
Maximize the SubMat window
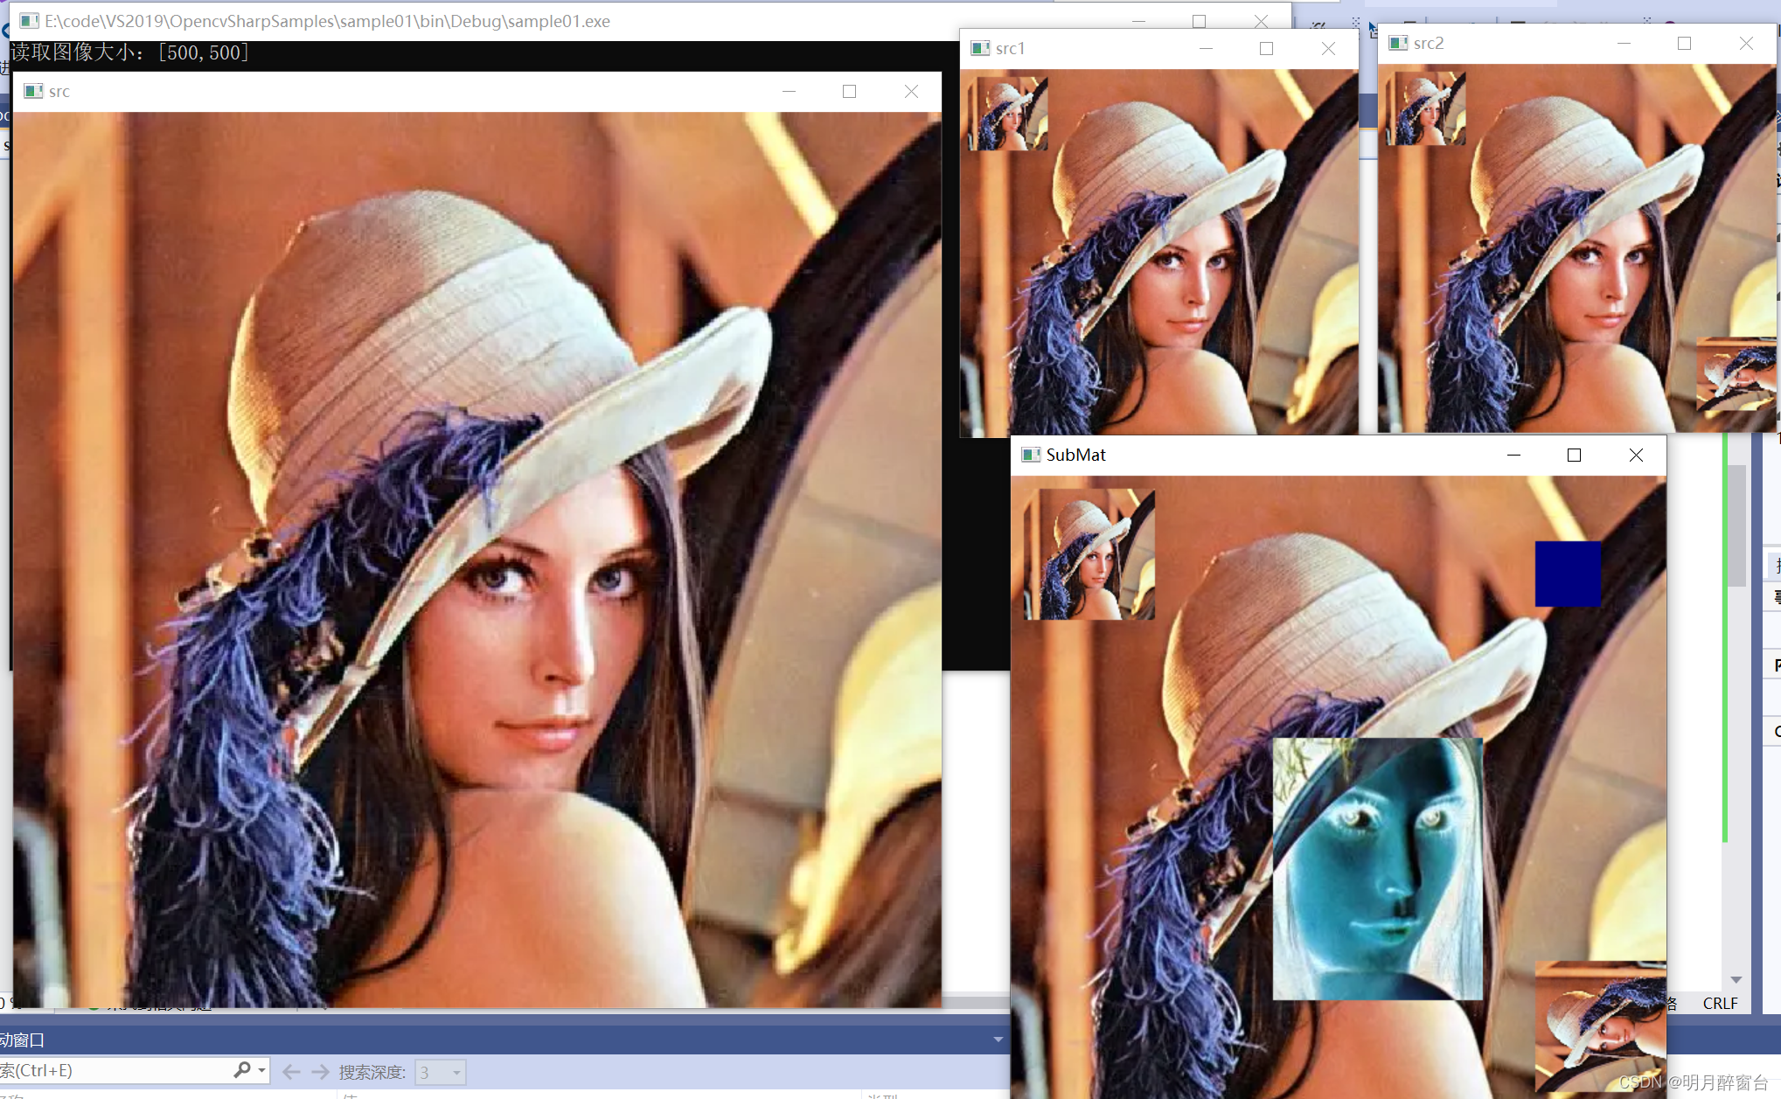pyautogui.click(x=1574, y=455)
